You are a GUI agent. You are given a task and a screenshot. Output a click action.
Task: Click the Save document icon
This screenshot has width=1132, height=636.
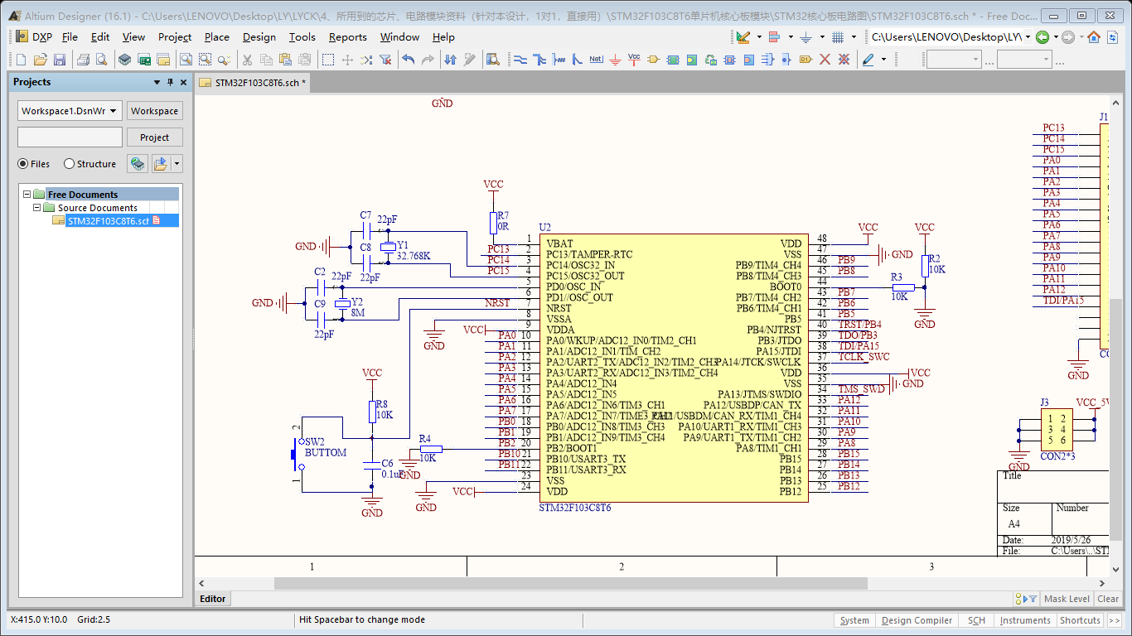(x=60, y=60)
